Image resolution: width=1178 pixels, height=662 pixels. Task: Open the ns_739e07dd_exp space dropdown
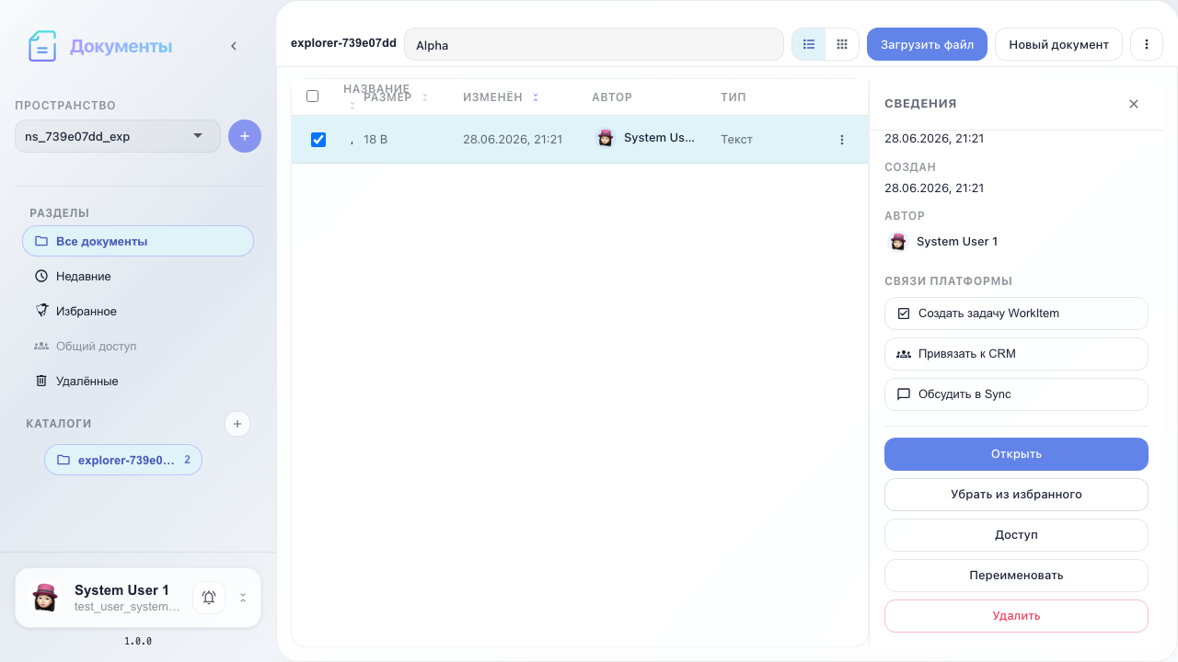tap(118, 136)
